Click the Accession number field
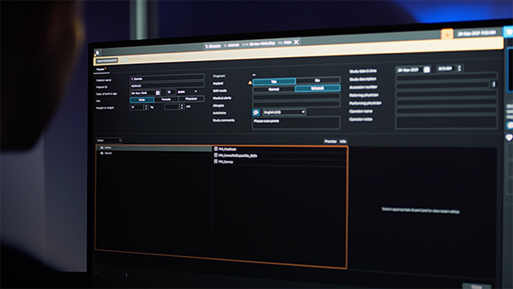 coord(443,85)
